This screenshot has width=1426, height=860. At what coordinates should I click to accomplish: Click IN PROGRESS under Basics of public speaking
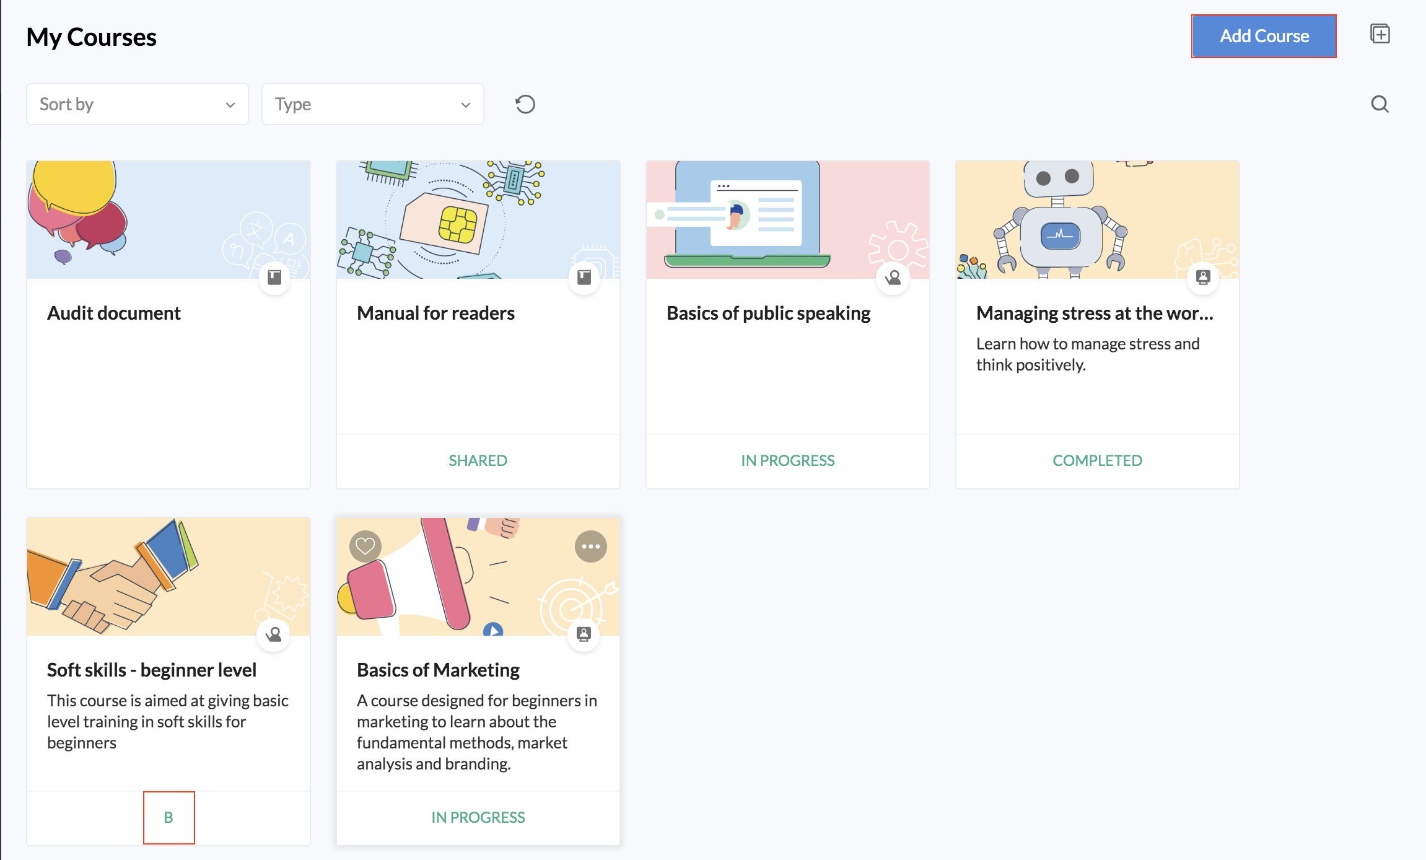(787, 460)
